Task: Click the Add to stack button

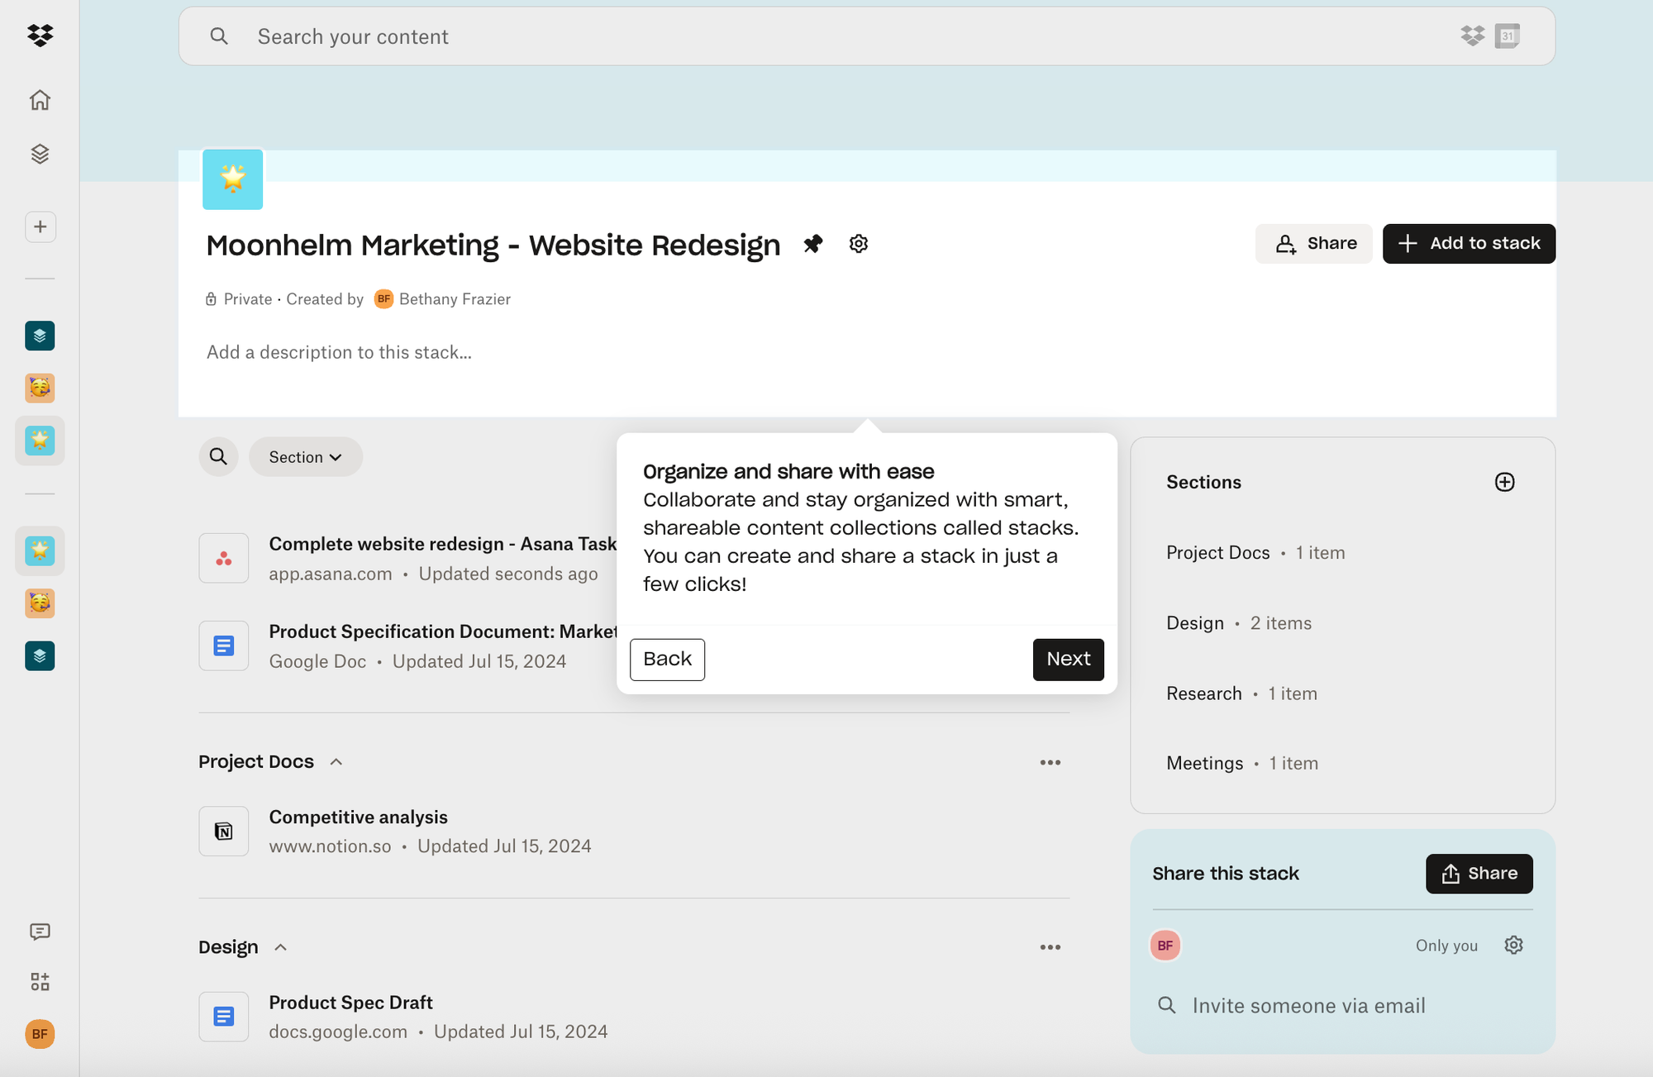Action: point(1469,244)
